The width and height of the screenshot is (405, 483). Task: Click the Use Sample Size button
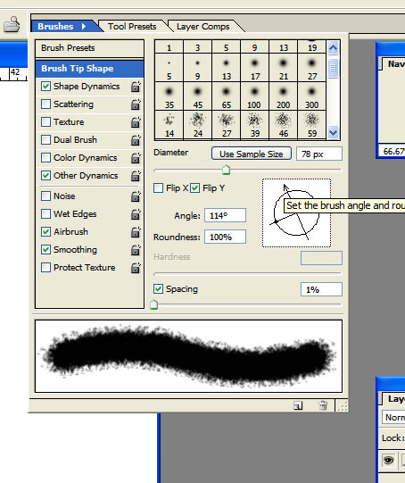(x=252, y=154)
